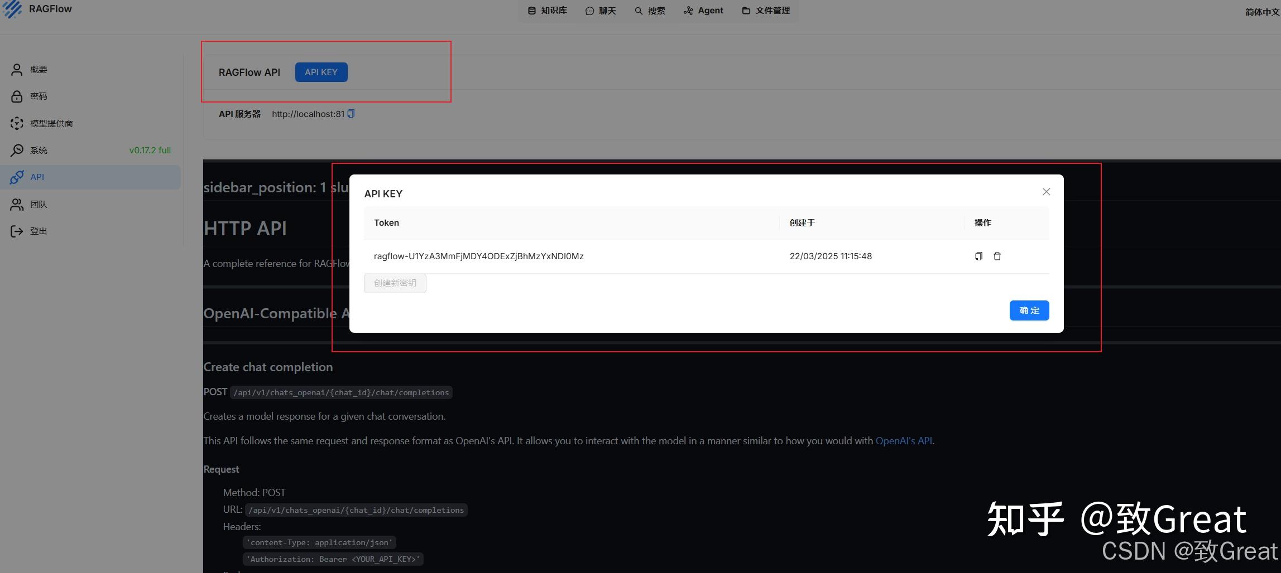This screenshot has width=1281, height=573.
Task: Copy the ragflow API token
Action: [978, 256]
